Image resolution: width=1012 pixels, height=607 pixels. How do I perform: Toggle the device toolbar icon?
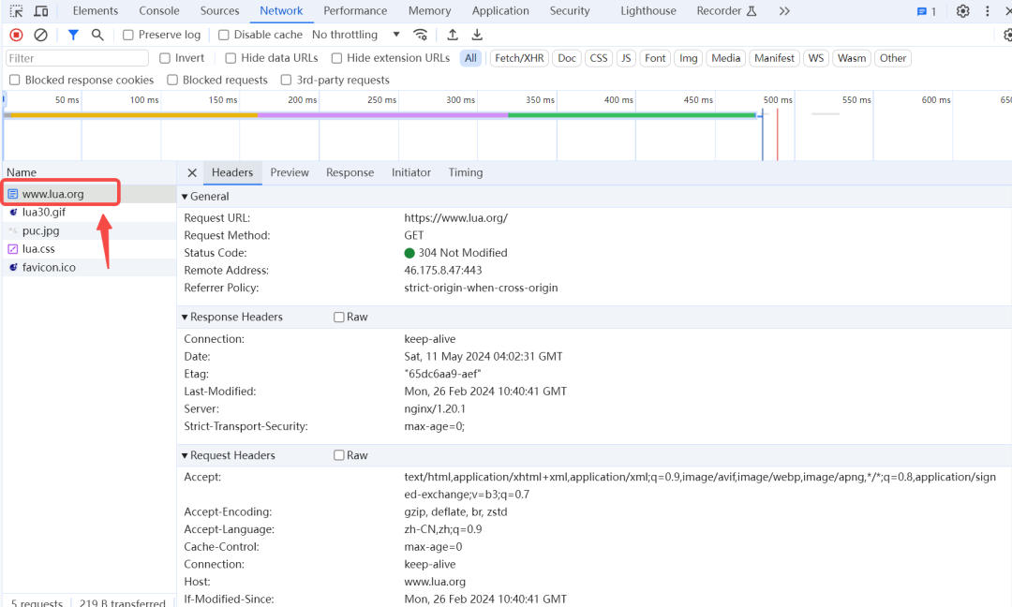41,11
